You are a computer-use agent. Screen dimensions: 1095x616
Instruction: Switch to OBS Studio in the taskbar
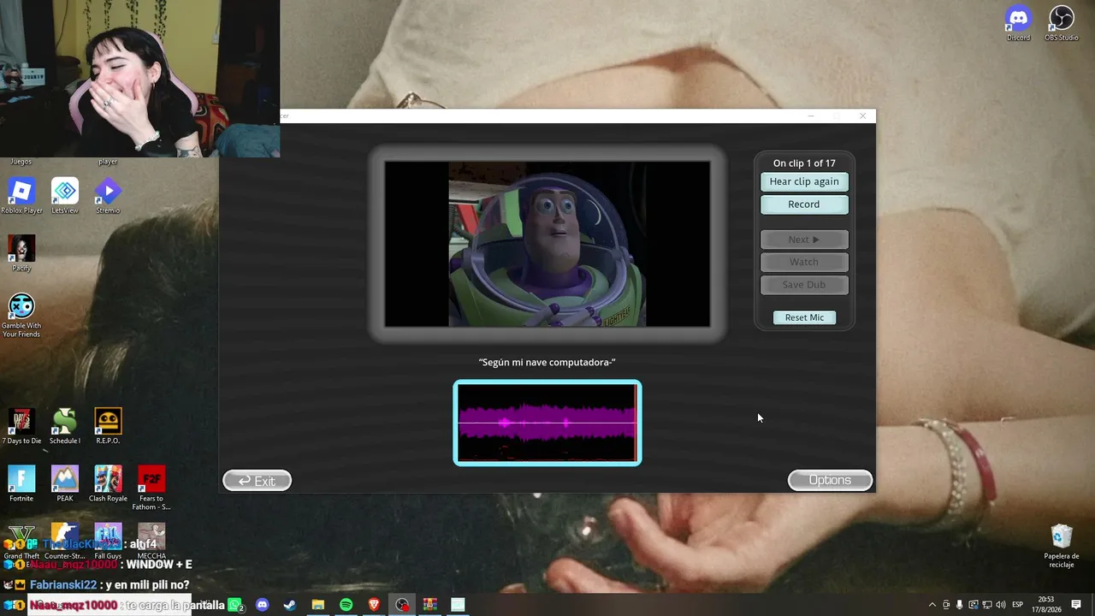pos(402,605)
